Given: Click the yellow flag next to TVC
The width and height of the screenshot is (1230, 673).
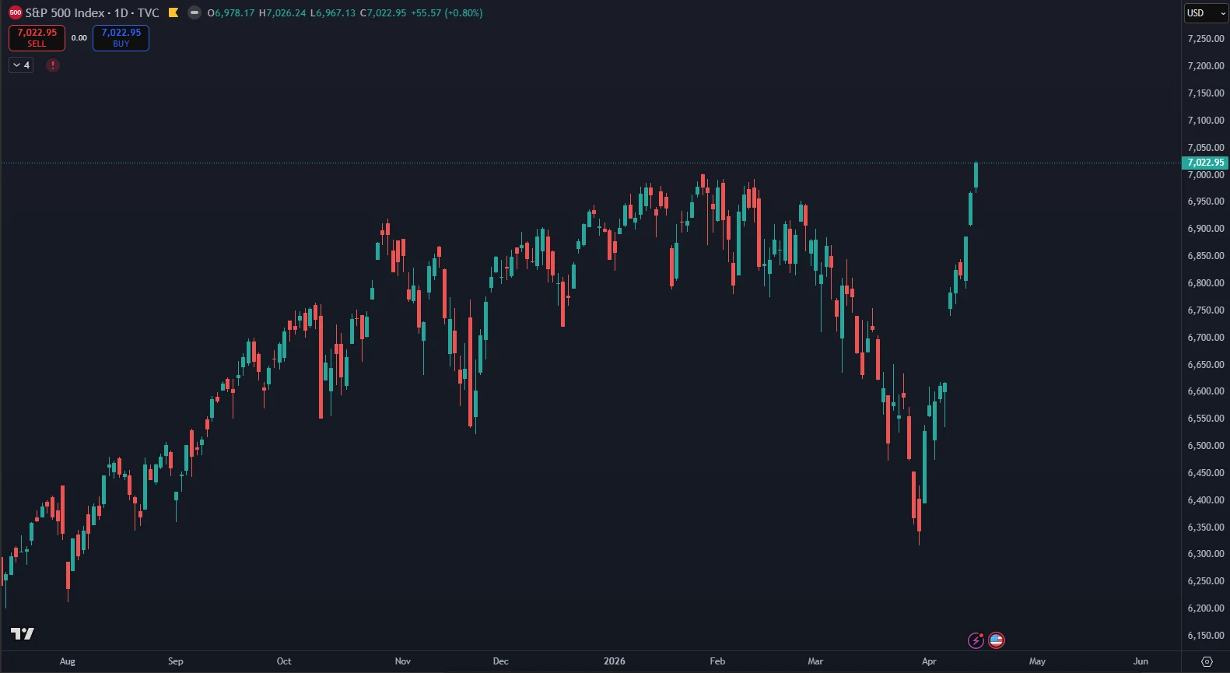Looking at the screenshot, I should [173, 13].
